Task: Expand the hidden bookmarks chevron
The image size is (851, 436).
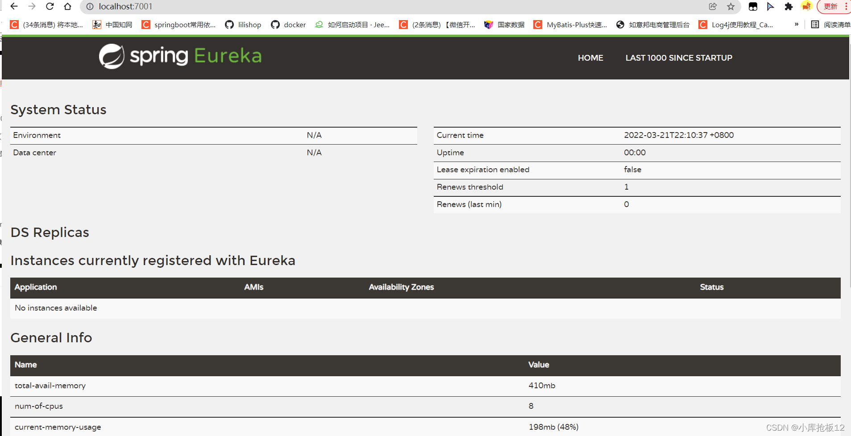Action: pyautogui.click(x=797, y=24)
